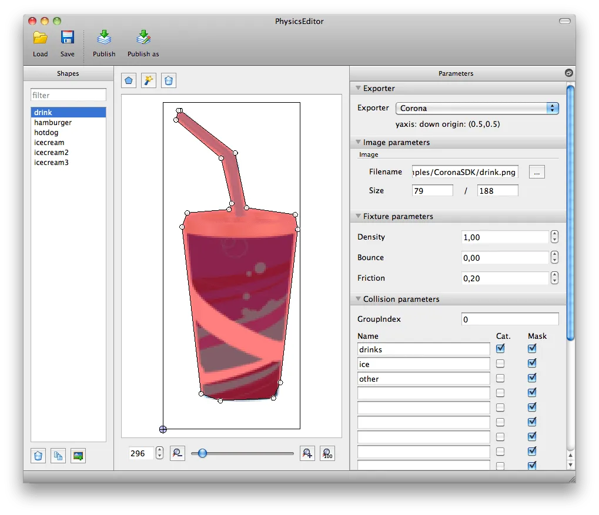Open the magic wand auto-tracer tool
Image resolution: width=599 pixels, height=515 pixels.
148,80
